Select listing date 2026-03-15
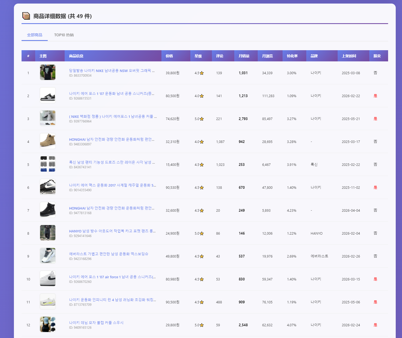This screenshot has height=338, width=402. (351, 279)
